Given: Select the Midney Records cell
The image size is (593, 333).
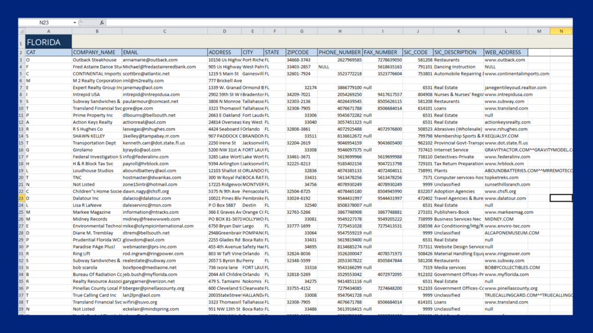Looking at the screenshot, I should tap(97, 219).
